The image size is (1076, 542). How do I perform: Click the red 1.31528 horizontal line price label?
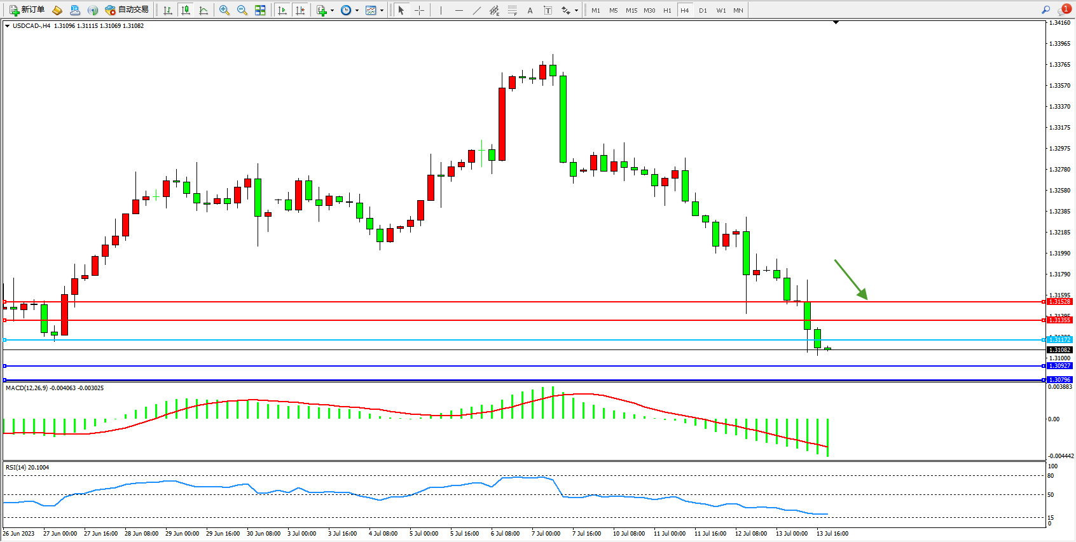(x=1059, y=302)
